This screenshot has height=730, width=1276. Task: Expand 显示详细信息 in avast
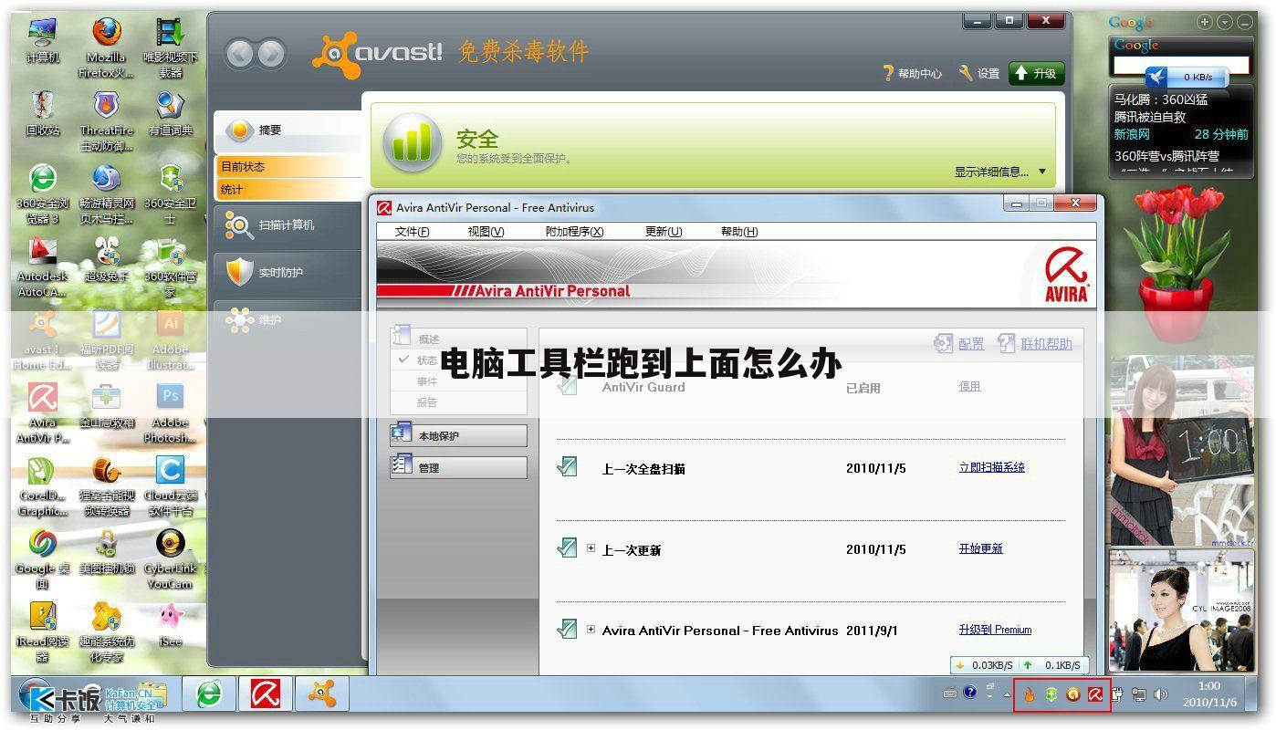[x=1000, y=172]
